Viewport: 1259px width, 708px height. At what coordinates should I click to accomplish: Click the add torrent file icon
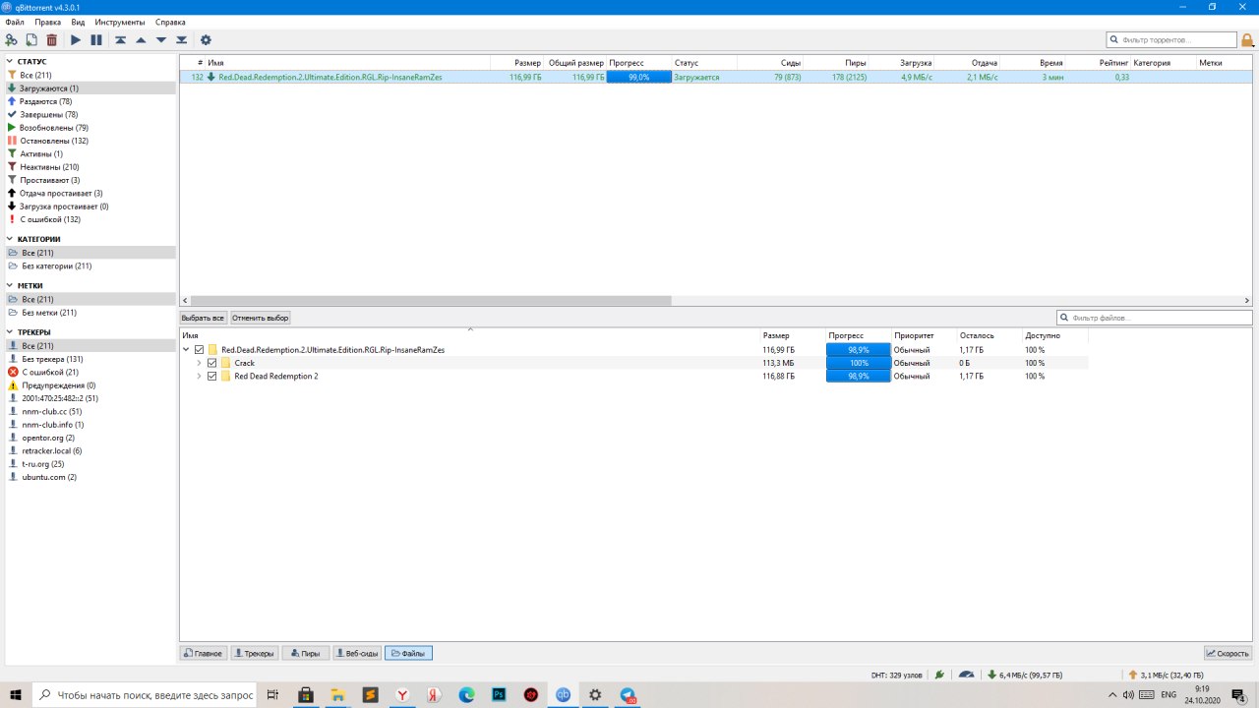[31, 40]
